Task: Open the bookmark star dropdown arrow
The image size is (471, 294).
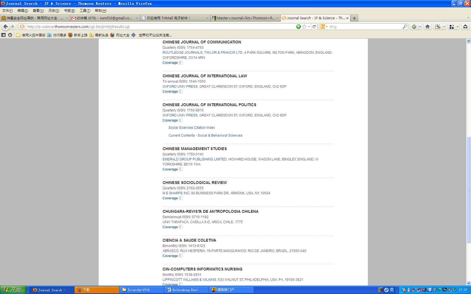Action: pyautogui.click(x=309, y=27)
